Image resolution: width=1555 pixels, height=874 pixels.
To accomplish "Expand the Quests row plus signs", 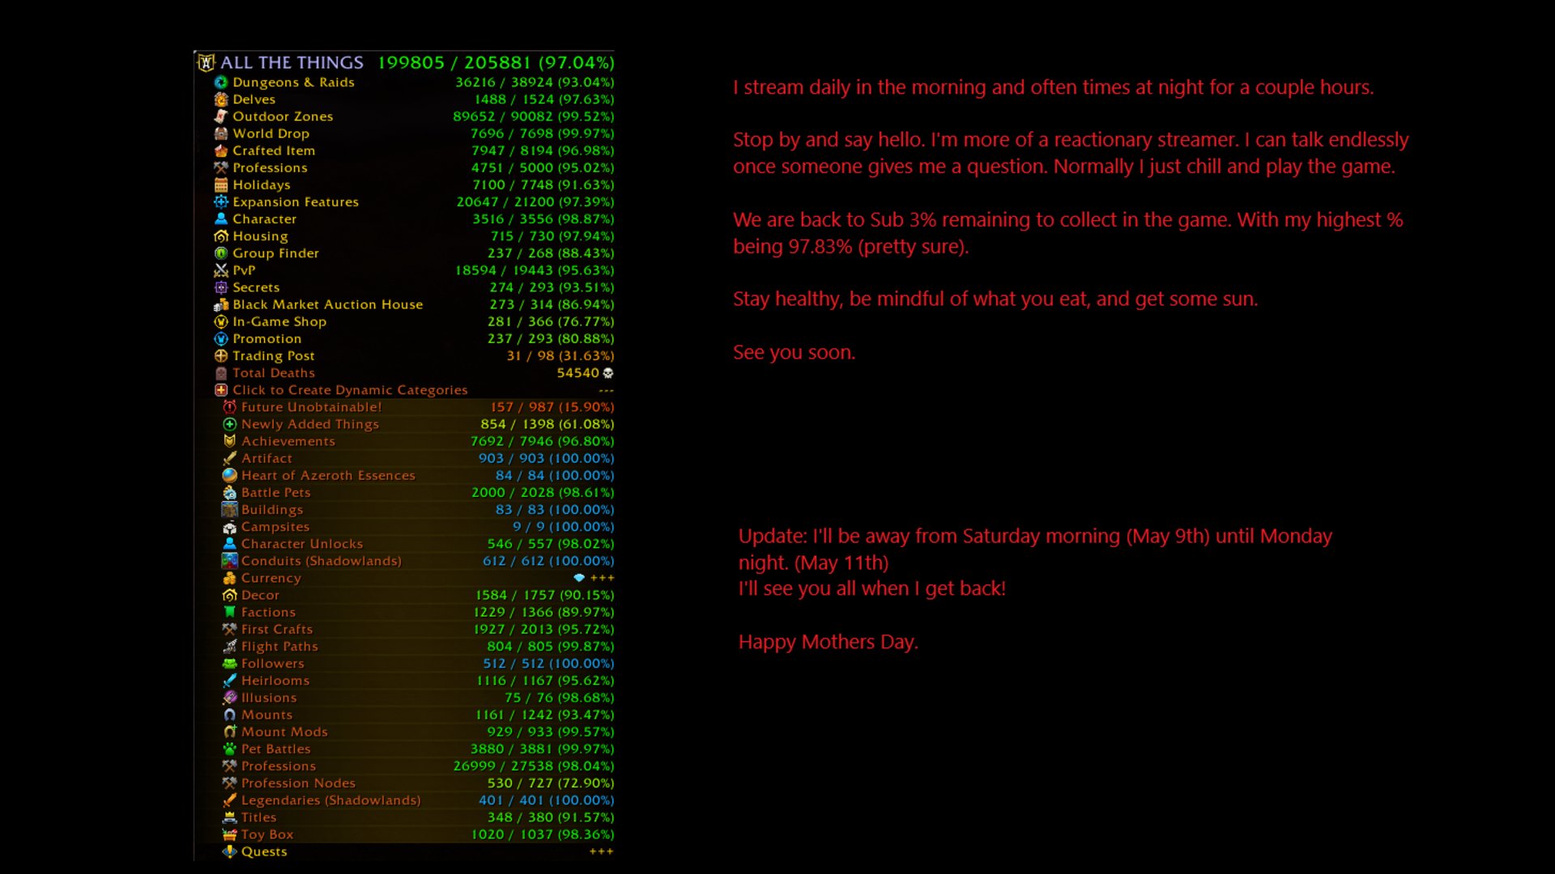I will [602, 851].
